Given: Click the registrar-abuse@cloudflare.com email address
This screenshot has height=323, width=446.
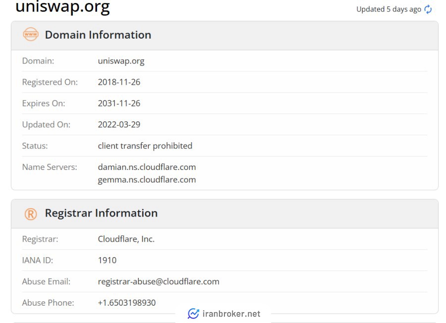Looking at the screenshot, I should pyautogui.click(x=159, y=281).
